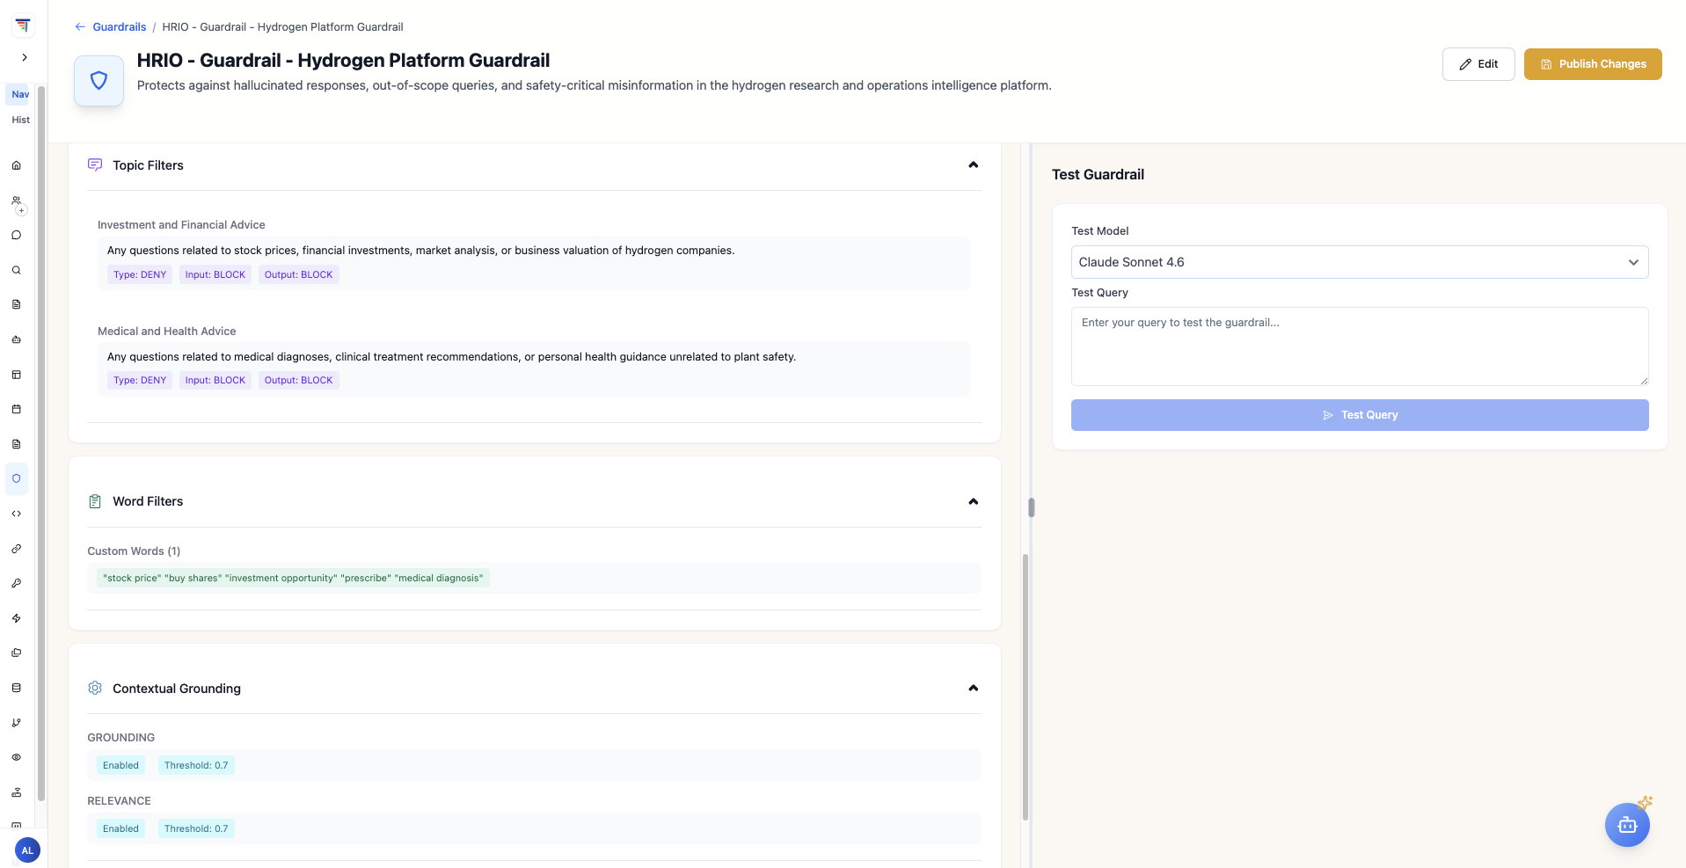Open the code brackets sidebar icon
1686x868 pixels.
click(16, 514)
